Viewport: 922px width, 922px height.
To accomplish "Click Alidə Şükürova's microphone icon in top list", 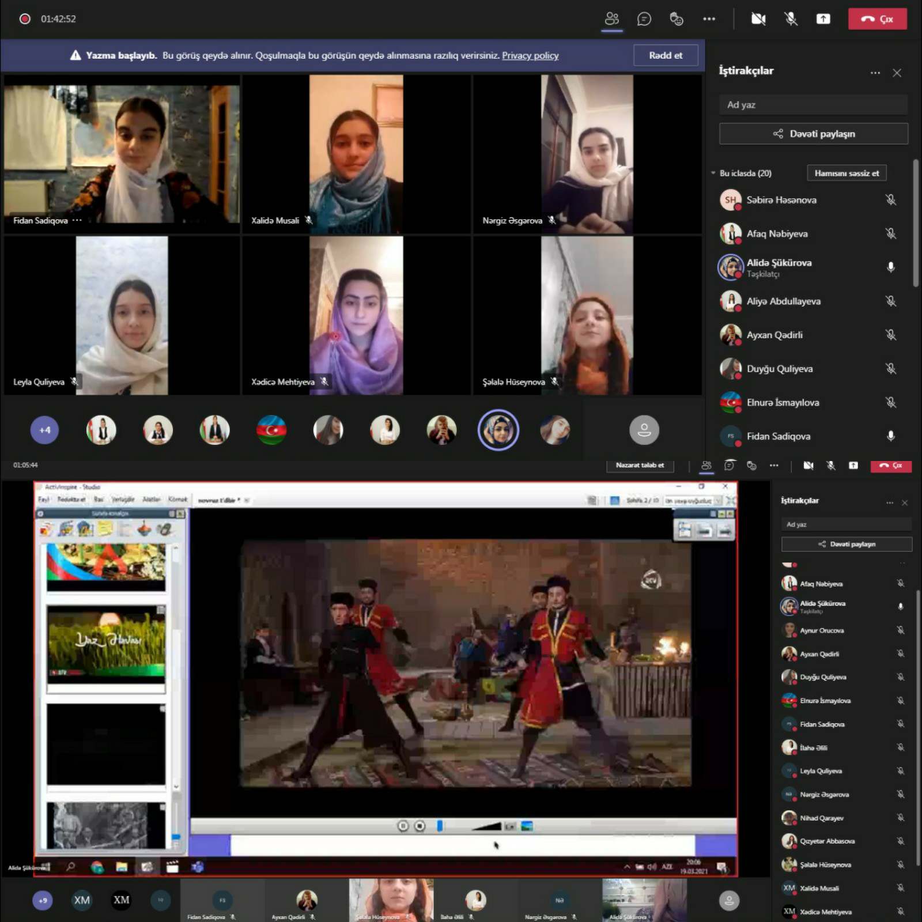I will (x=890, y=267).
